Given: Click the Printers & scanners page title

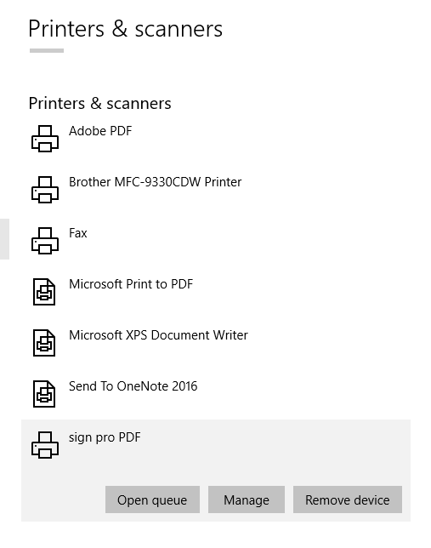Looking at the screenshot, I should point(125,29).
